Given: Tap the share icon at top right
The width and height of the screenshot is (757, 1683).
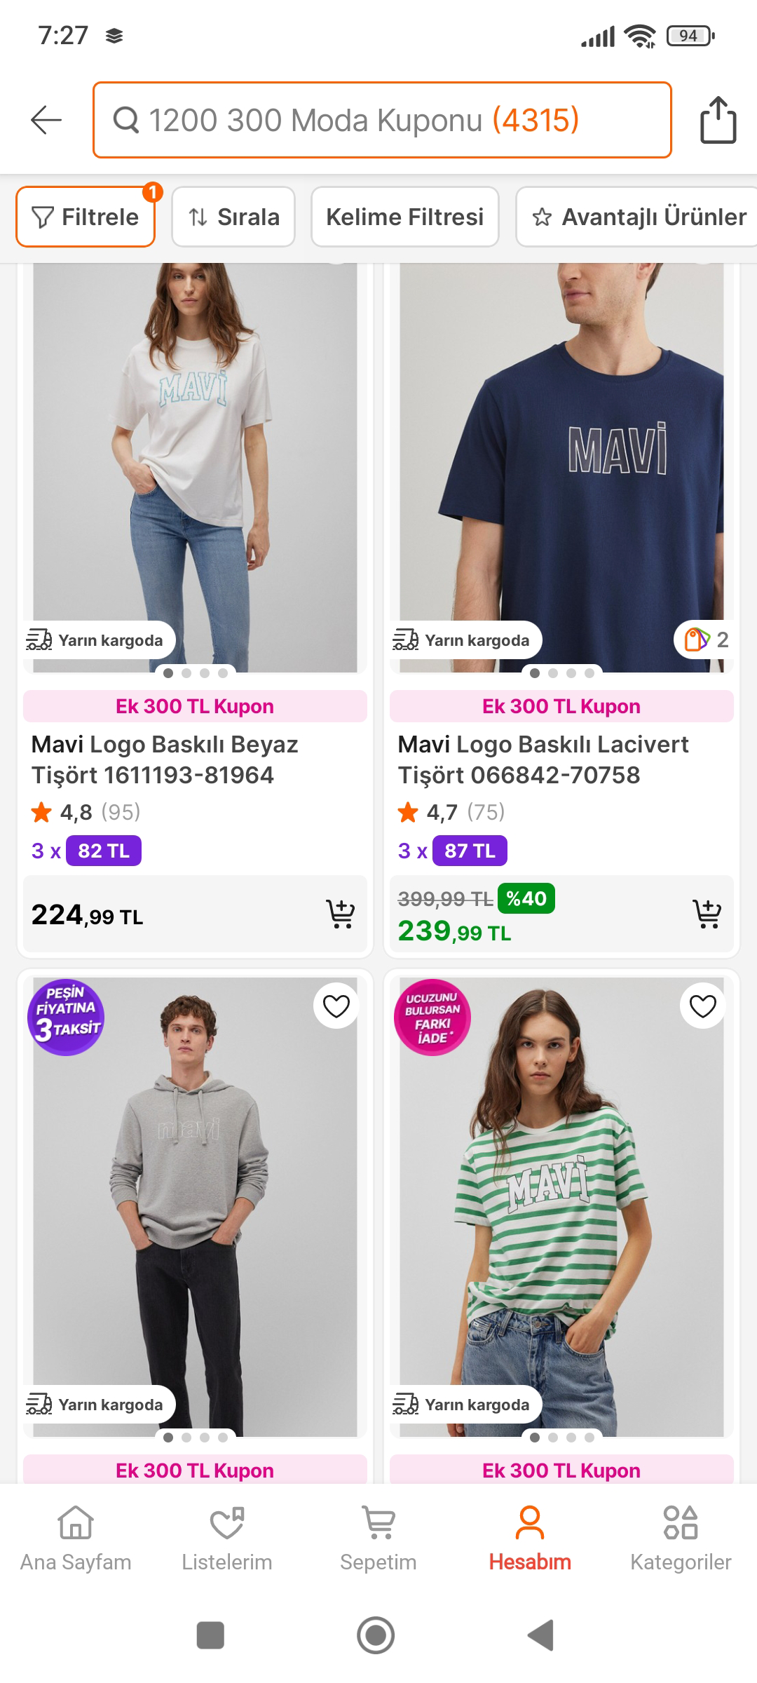Looking at the screenshot, I should tap(718, 121).
